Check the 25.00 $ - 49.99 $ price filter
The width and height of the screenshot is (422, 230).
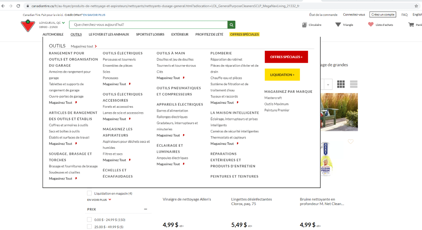89,227
